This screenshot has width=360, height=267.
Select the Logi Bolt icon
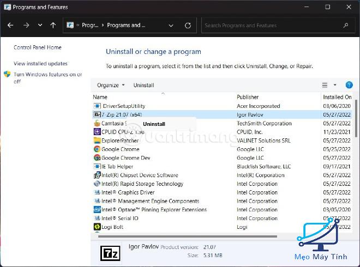[97, 227]
